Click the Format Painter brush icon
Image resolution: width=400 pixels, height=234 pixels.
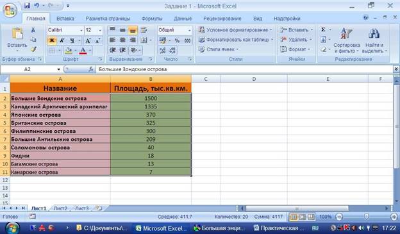coord(33,49)
